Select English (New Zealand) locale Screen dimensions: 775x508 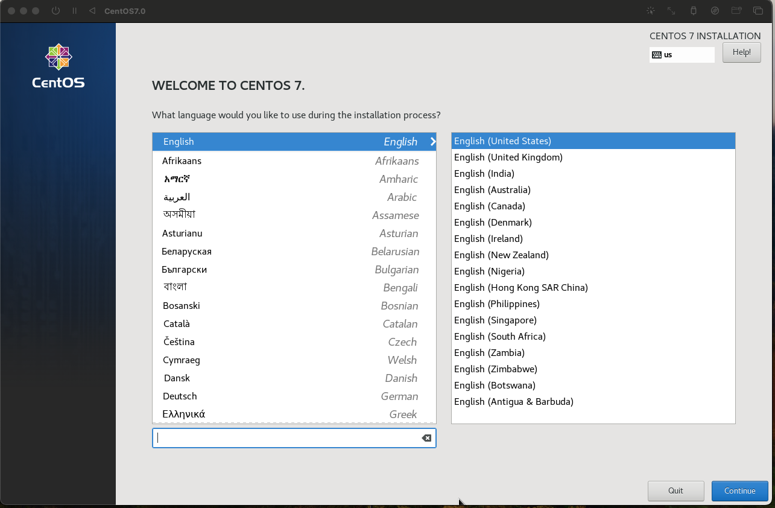[x=593, y=255]
